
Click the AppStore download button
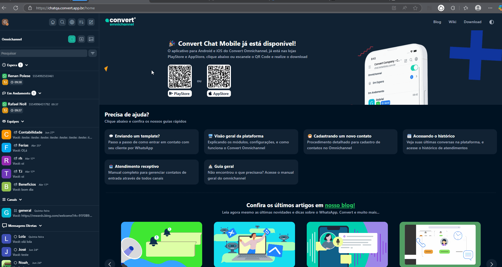(219, 94)
